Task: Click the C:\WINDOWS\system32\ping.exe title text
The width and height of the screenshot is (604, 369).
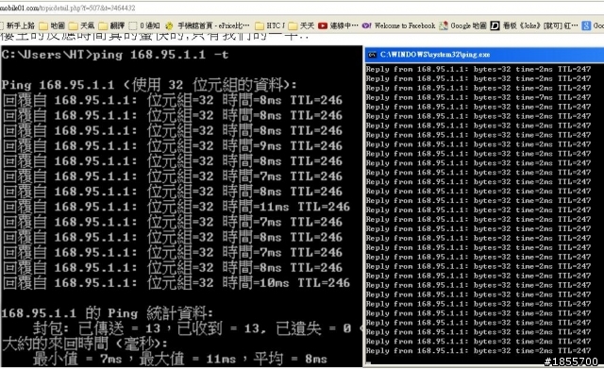Action: pyautogui.click(x=435, y=55)
